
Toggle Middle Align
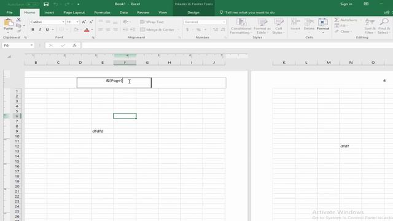108,22
